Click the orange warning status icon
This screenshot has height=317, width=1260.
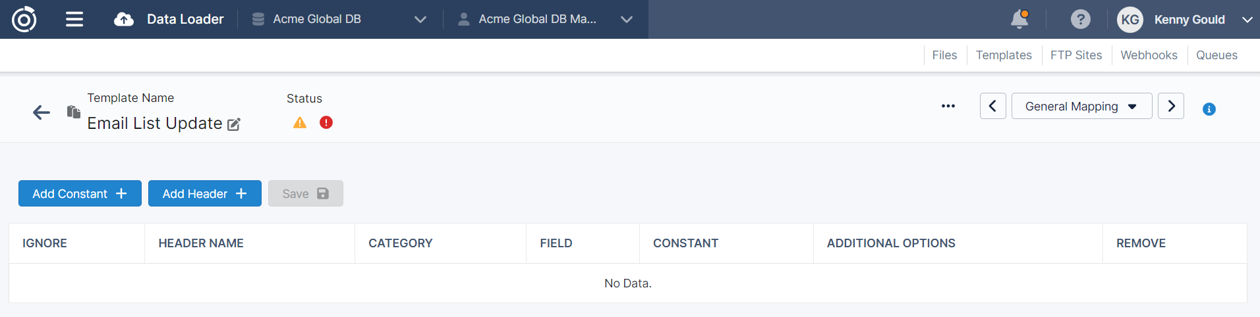click(x=300, y=122)
